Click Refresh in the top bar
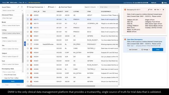Image resolution: width=169 pixels, height=95 pixels. coord(154,3)
